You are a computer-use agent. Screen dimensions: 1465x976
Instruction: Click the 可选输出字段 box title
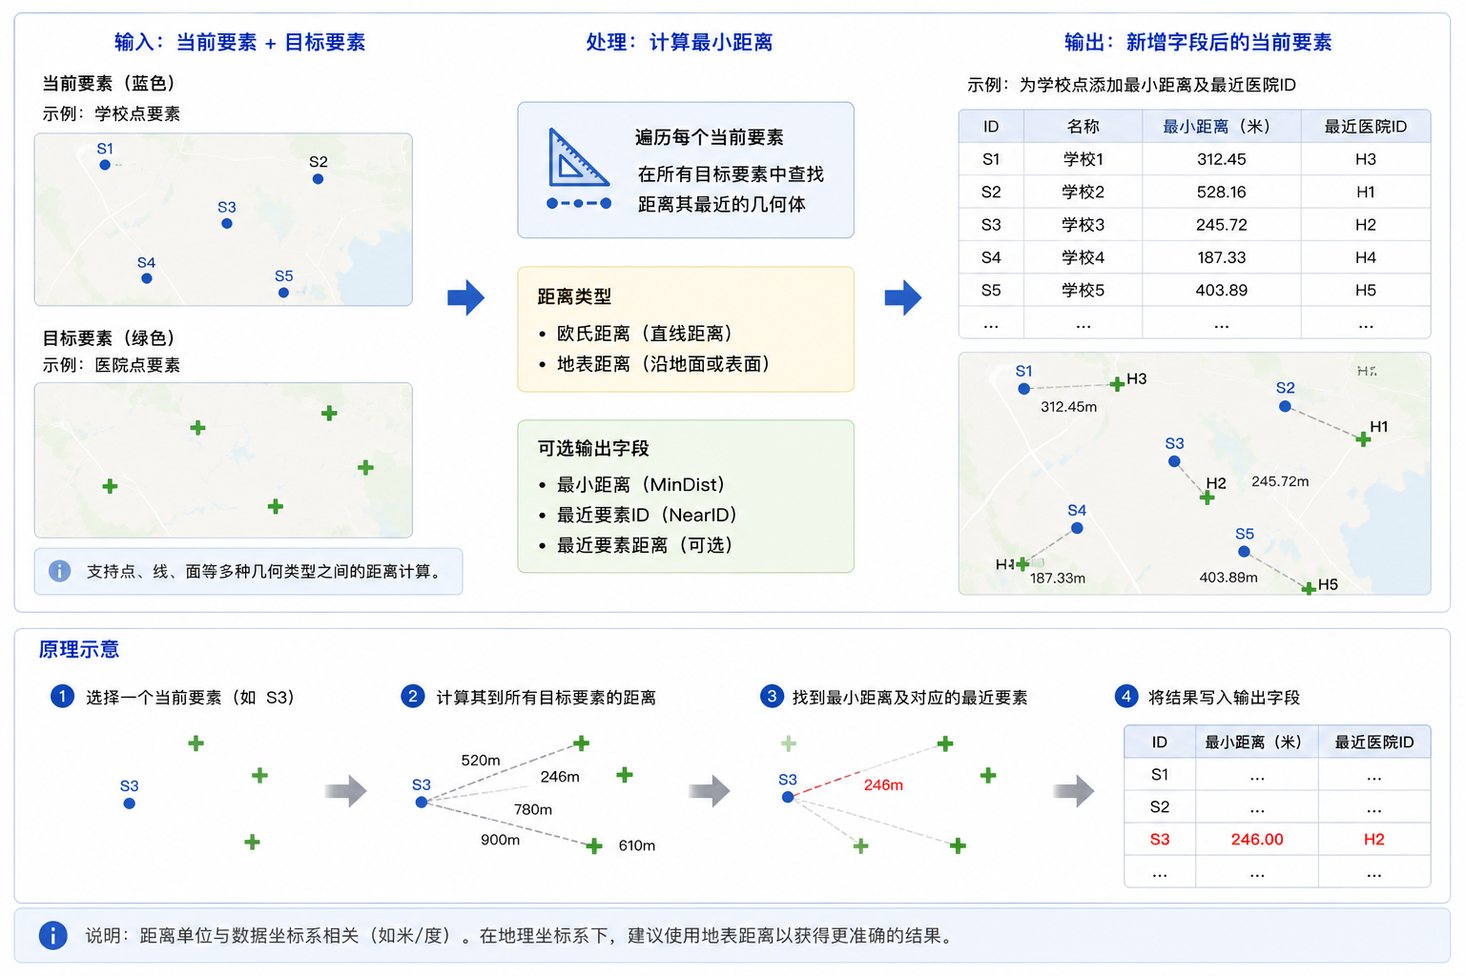point(593,448)
